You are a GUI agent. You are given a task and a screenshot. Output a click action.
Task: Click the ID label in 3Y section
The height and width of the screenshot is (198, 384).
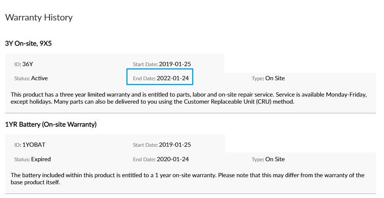pos(17,64)
